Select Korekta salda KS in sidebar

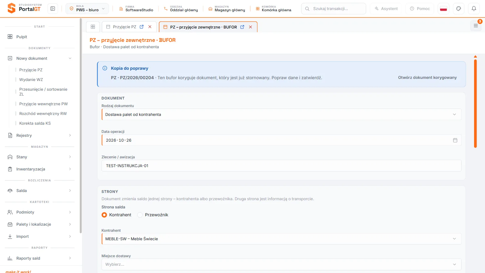click(35, 123)
